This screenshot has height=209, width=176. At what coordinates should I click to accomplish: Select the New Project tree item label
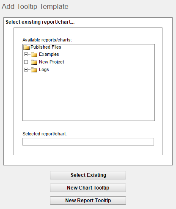pyautogui.click(x=52, y=62)
